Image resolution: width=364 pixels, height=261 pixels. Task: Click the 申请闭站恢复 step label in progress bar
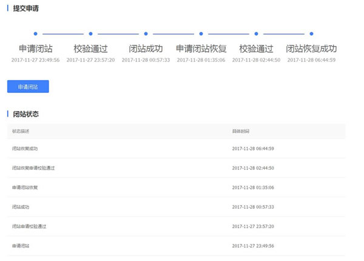pos(201,49)
